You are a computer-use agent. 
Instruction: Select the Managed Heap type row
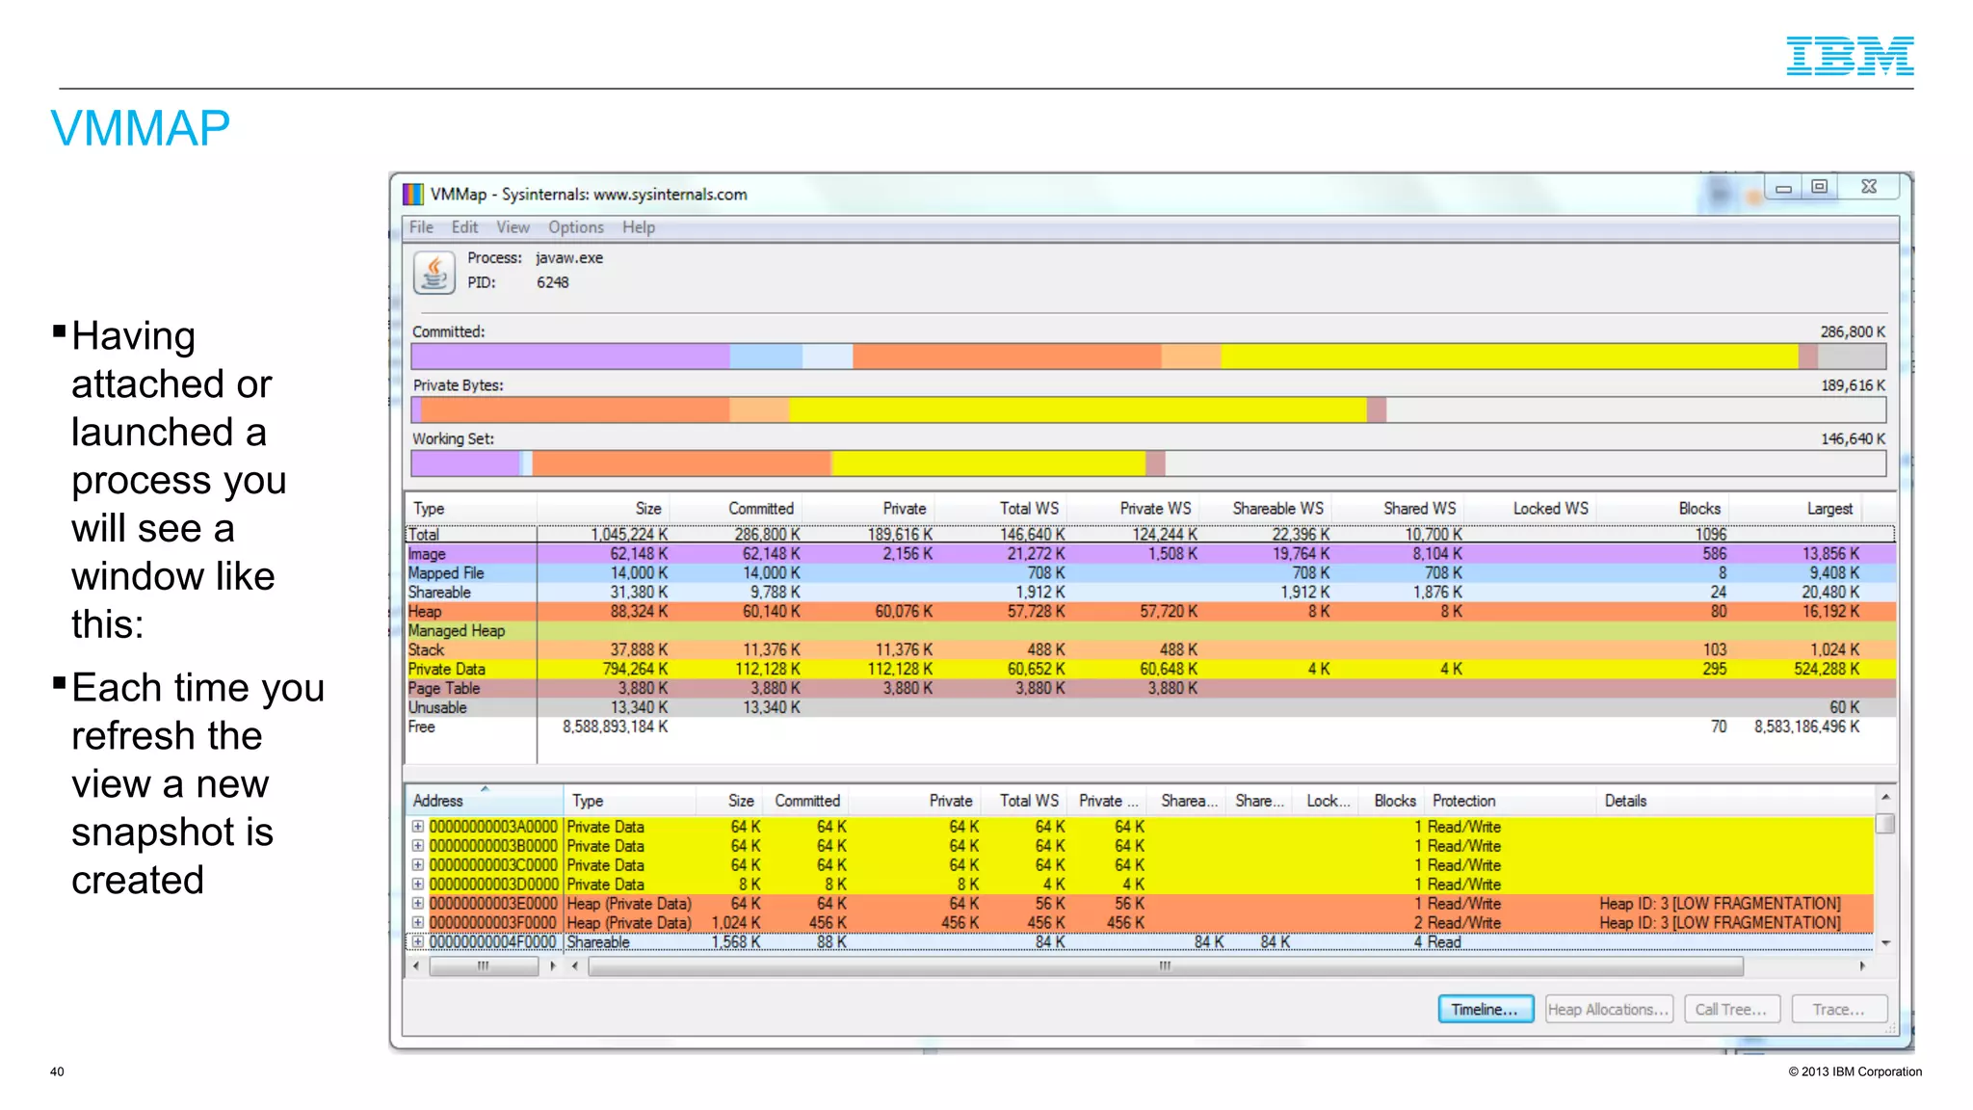click(1150, 631)
